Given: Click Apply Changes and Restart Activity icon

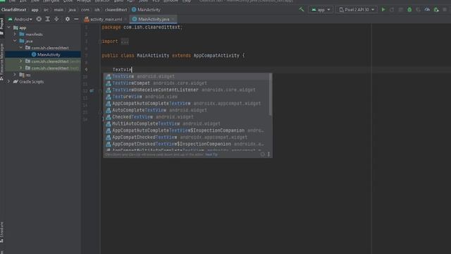Looking at the screenshot, I should coord(392,9).
